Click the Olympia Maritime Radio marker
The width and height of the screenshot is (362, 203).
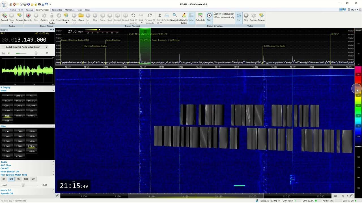coord(95,46)
